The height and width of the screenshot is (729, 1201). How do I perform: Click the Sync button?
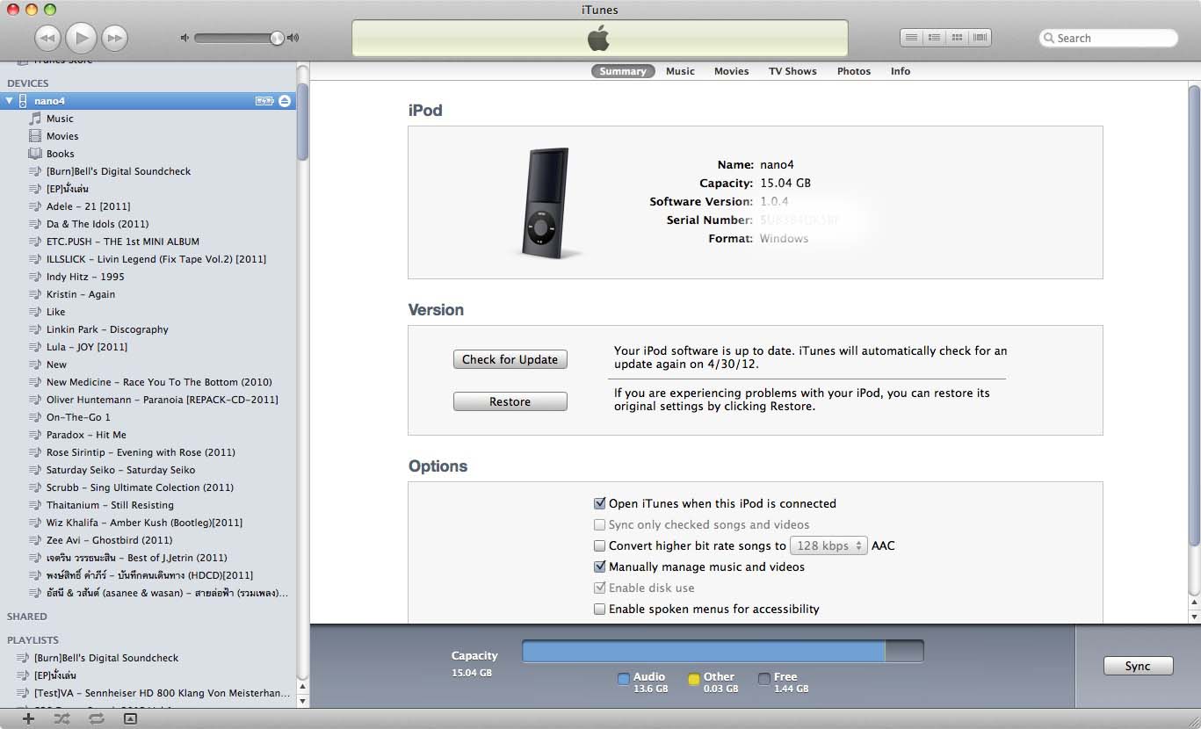tap(1138, 666)
